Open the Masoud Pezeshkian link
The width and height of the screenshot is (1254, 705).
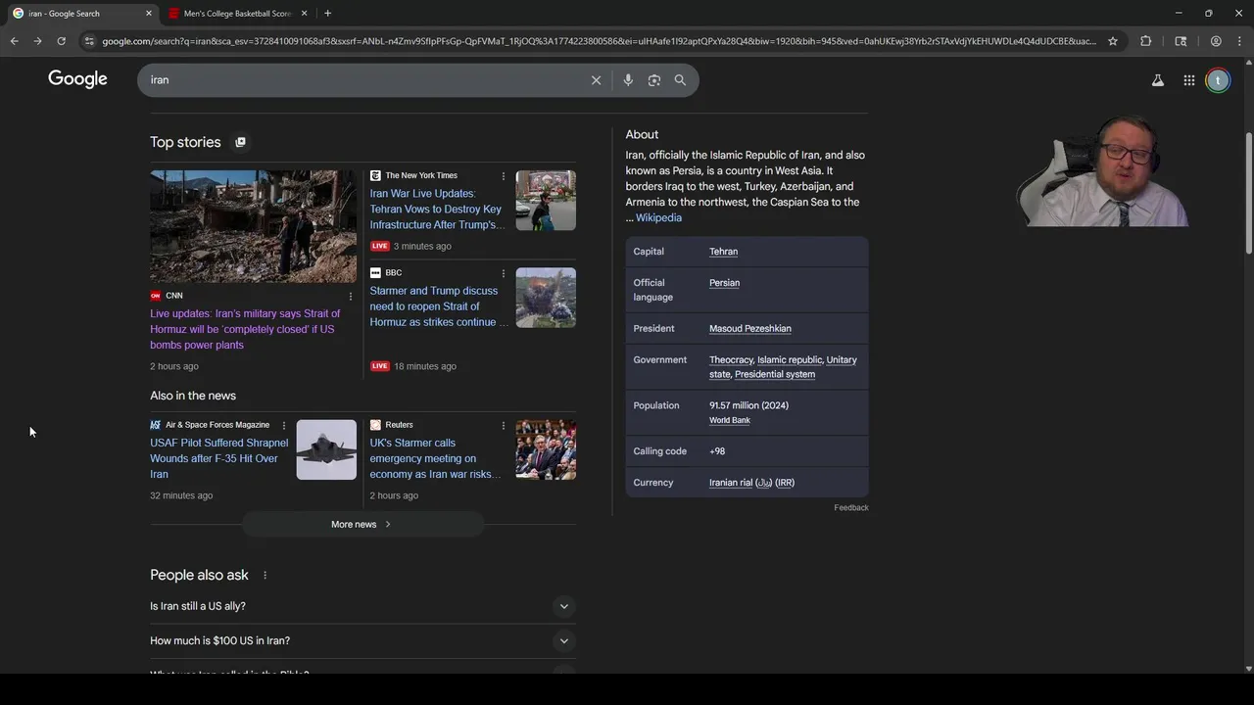click(x=749, y=329)
